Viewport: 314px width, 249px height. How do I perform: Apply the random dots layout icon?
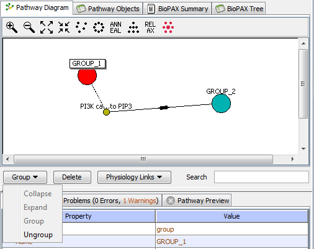coord(81,27)
